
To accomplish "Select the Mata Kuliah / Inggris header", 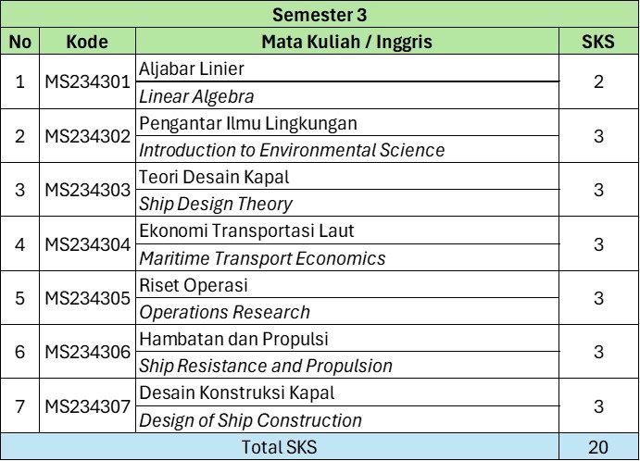I will [x=346, y=42].
